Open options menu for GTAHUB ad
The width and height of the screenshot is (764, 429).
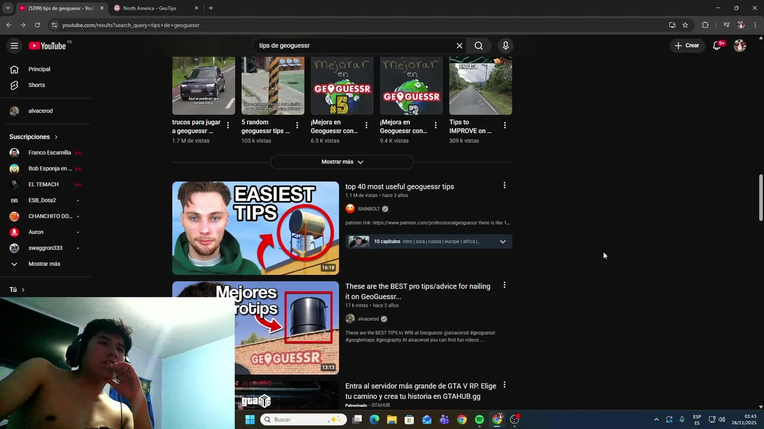(504, 385)
